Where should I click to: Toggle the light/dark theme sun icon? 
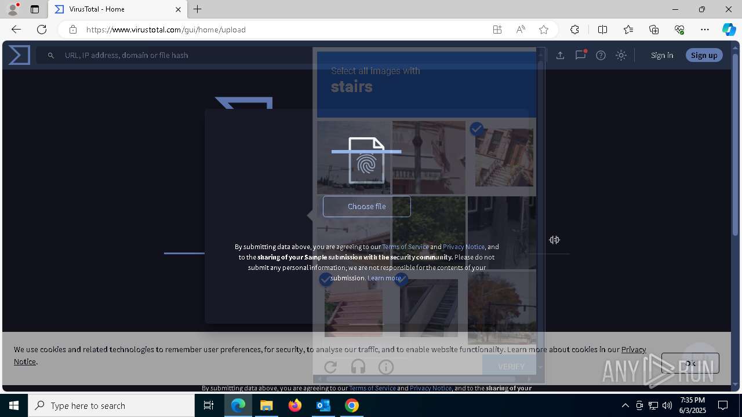coord(621,55)
